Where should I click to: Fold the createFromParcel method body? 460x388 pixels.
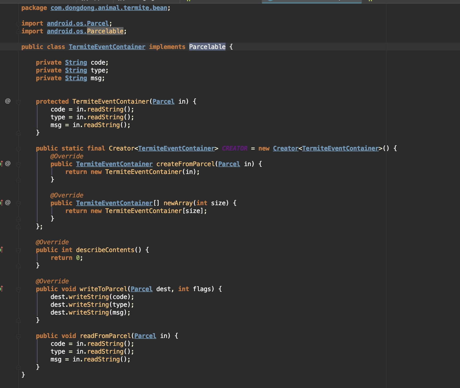click(x=18, y=165)
